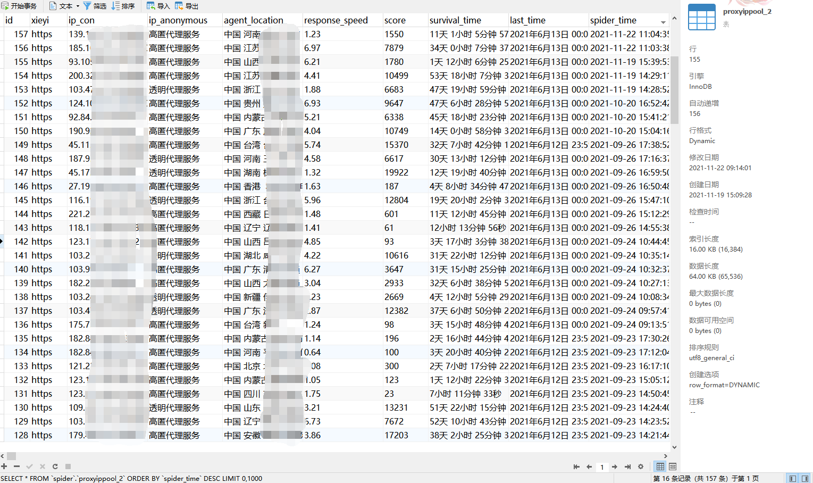Select score cell 7879
Image resolution: width=813 pixels, height=483 pixels.
(405, 48)
